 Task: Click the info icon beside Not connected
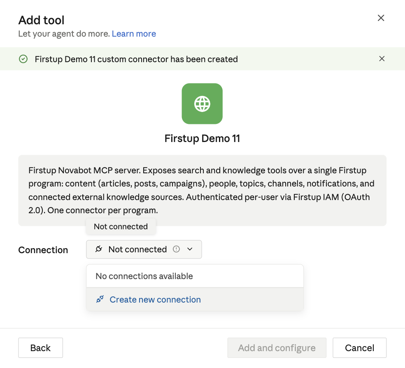pyautogui.click(x=176, y=249)
